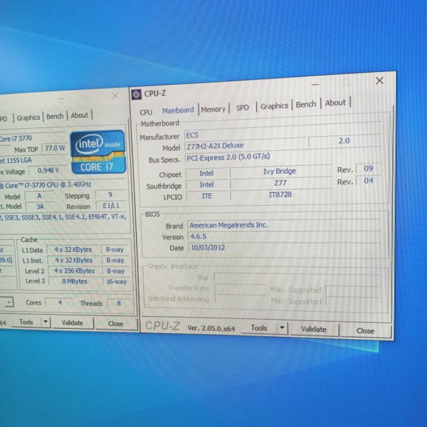The image size is (427, 427).
Task: Click the CPU-Z icon in the Mainboard window title bar
Action: click(x=136, y=94)
